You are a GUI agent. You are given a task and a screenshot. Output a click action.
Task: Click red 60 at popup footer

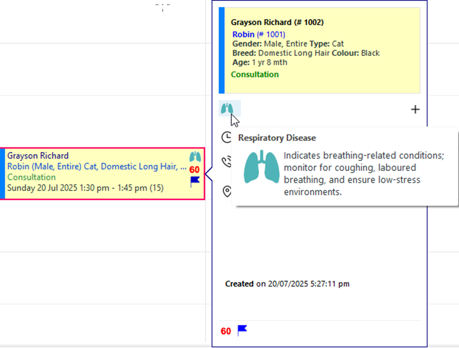[x=226, y=331]
